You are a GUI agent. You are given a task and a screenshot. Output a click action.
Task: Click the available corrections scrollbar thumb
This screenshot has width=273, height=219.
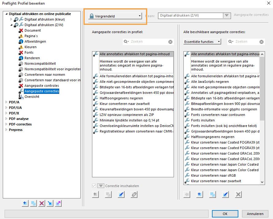262,88
